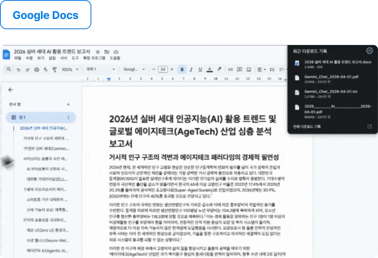This screenshot has height=258, width=378.
Task: Go to outline item 스마트홈 가전 내재화와
Action: pyautogui.click(x=47, y=200)
